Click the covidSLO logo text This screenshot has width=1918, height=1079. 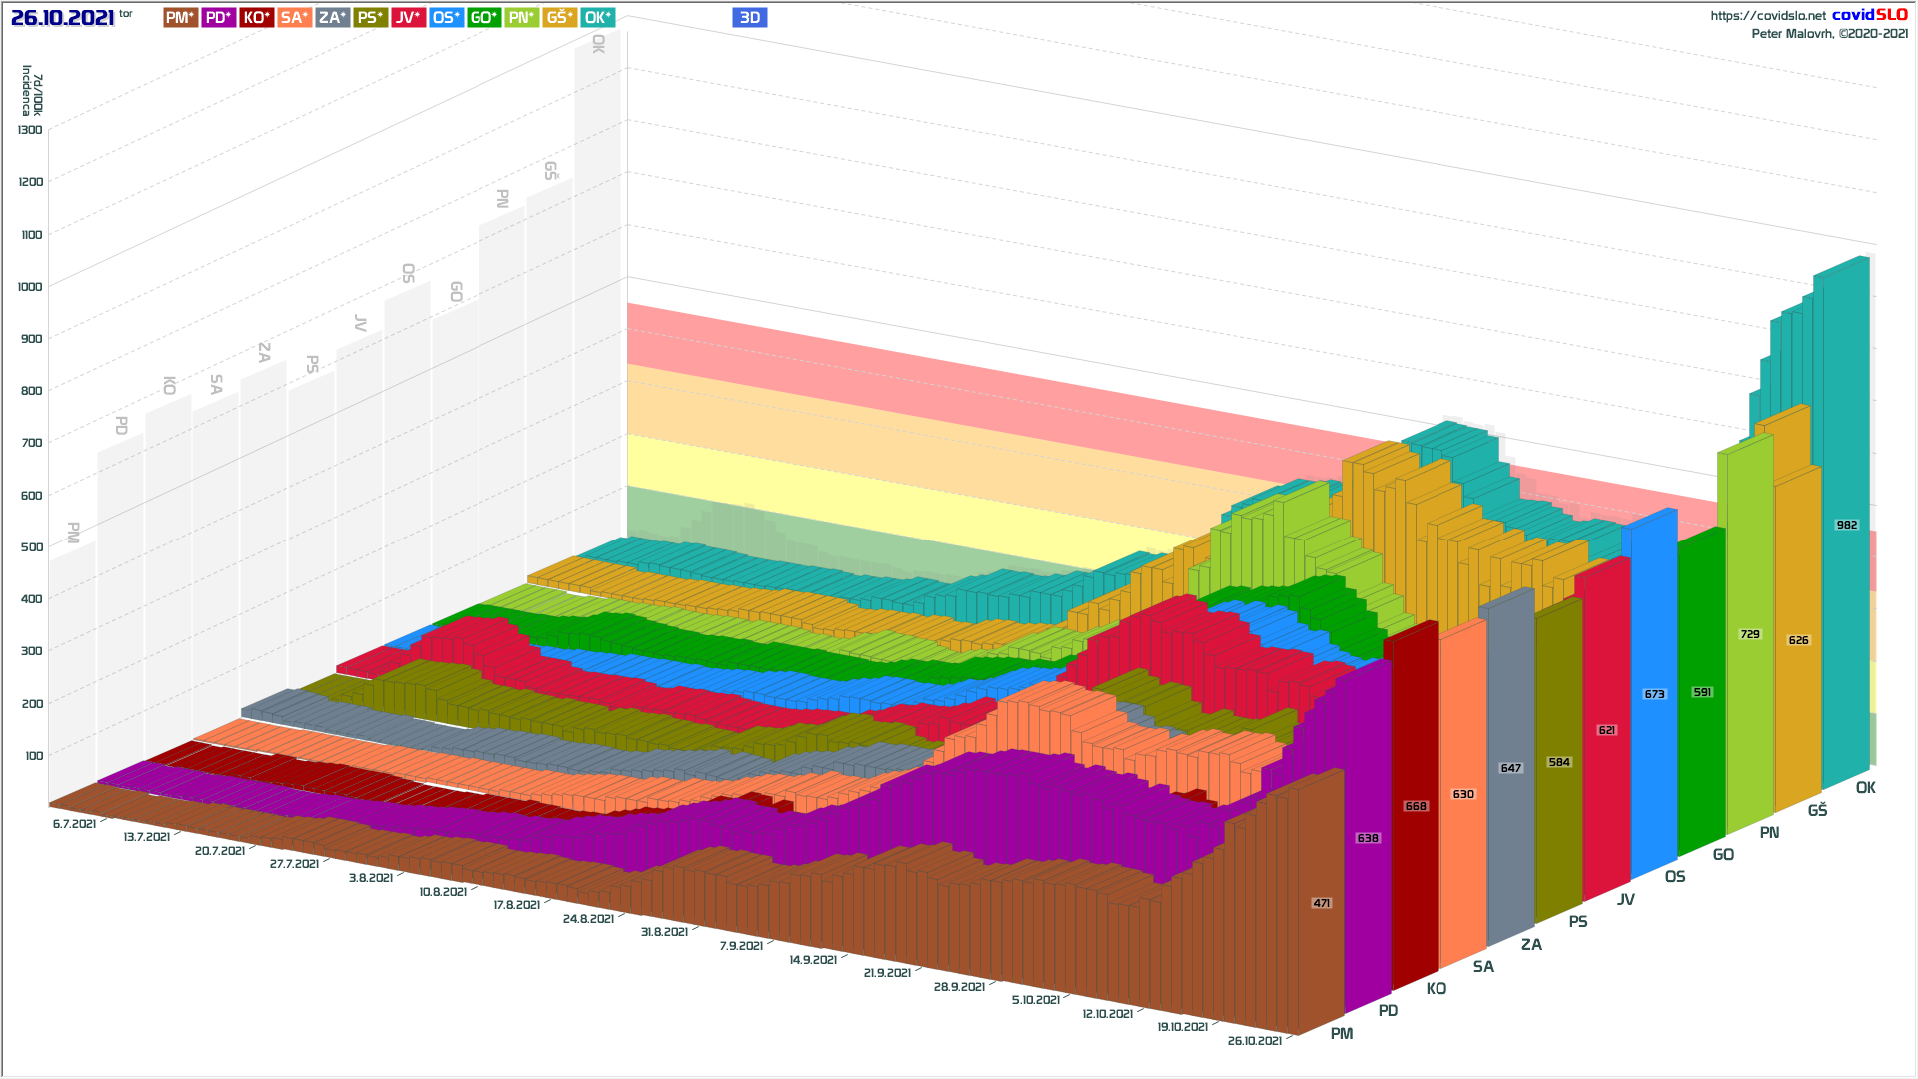pos(1869,14)
